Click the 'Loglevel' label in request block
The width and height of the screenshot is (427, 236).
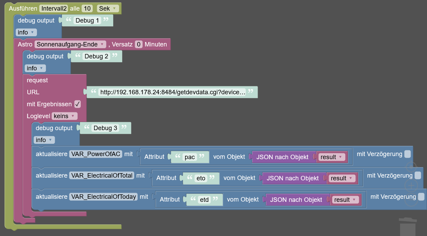(38, 116)
